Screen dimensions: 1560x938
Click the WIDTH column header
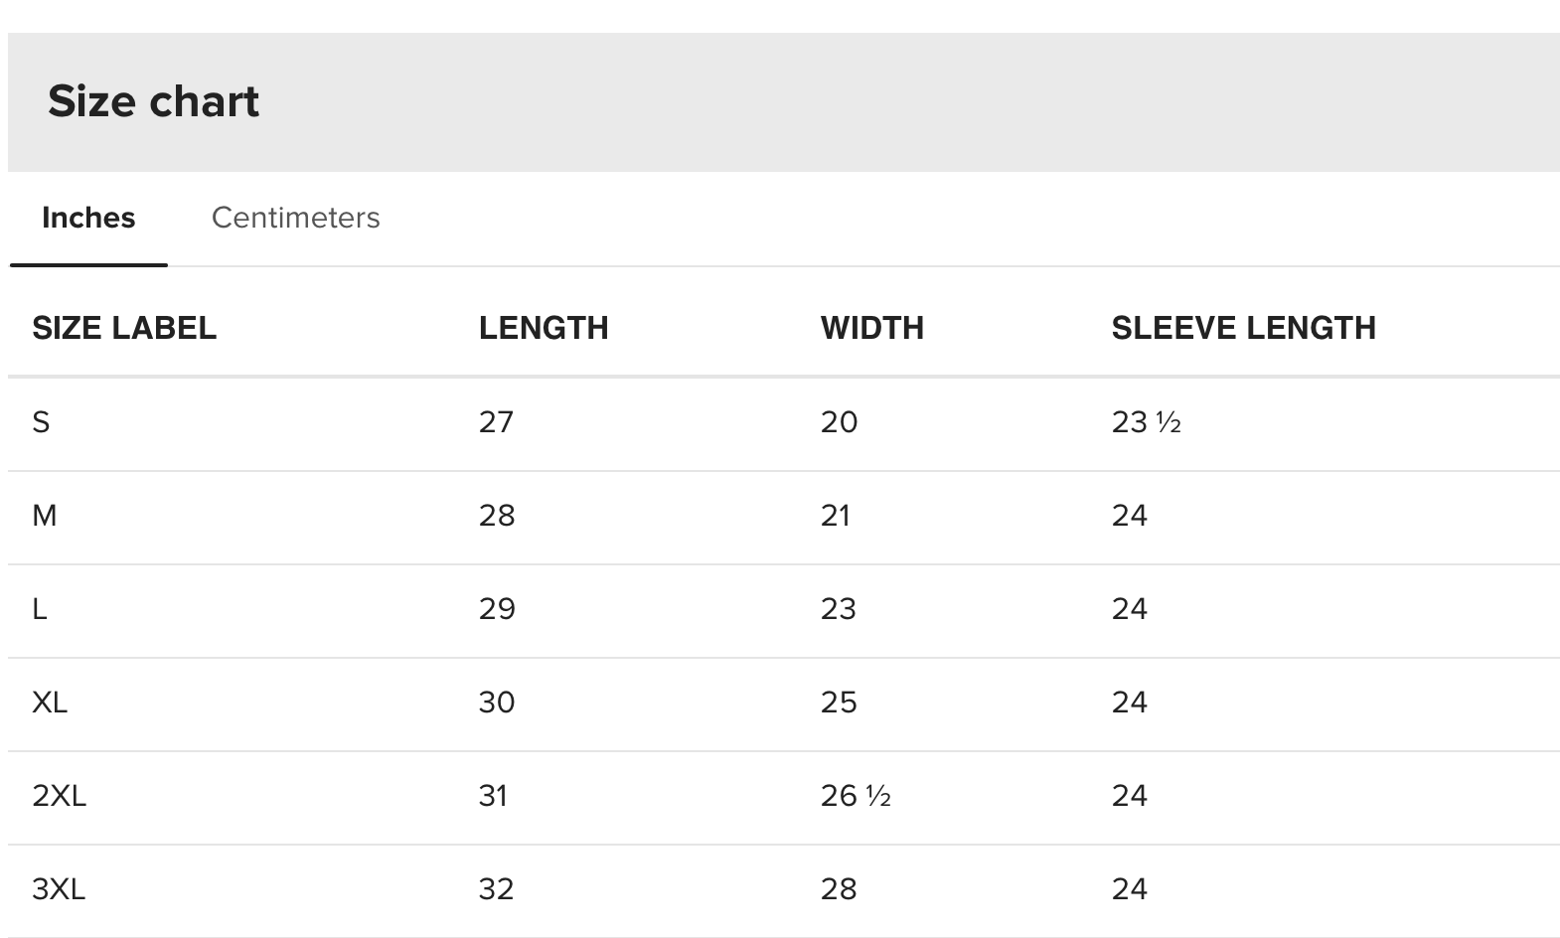871,328
